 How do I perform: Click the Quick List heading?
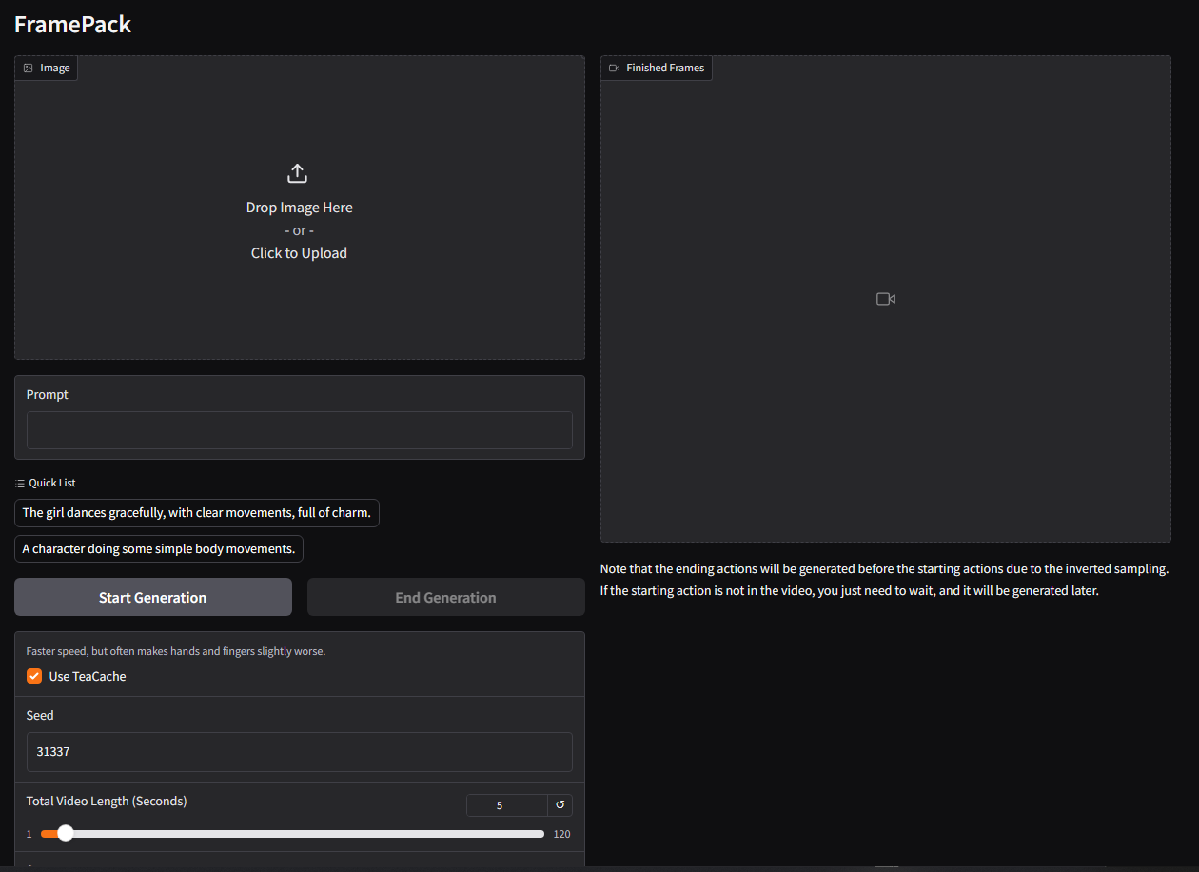[46, 483]
